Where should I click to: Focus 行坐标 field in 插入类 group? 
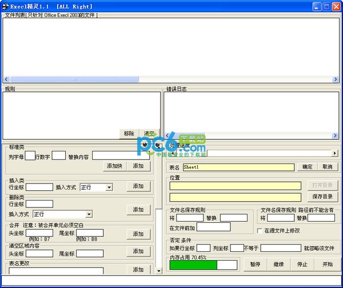[39, 187]
